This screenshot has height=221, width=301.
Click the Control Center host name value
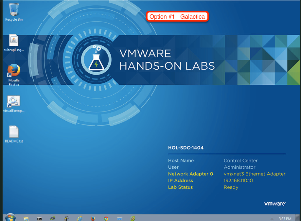click(x=241, y=161)
